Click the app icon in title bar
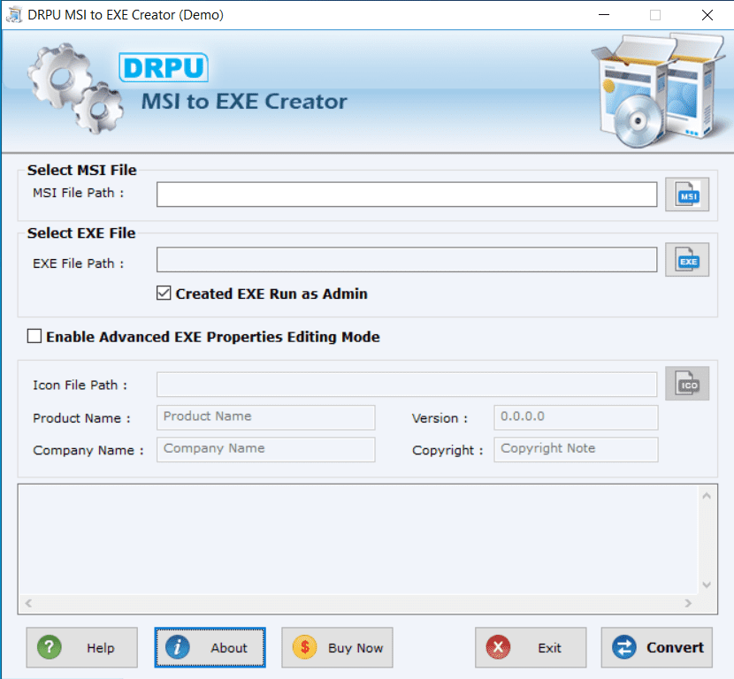The height and width of the screenshot is (679, 734). click(14, 14)
